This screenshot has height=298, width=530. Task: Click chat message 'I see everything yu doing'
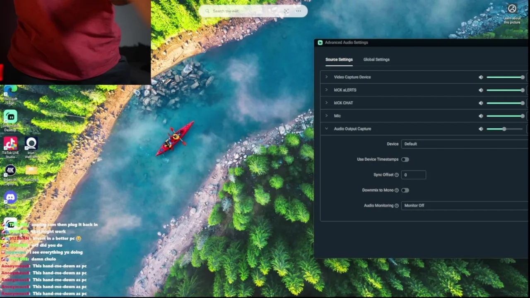(x=56, y=252)
